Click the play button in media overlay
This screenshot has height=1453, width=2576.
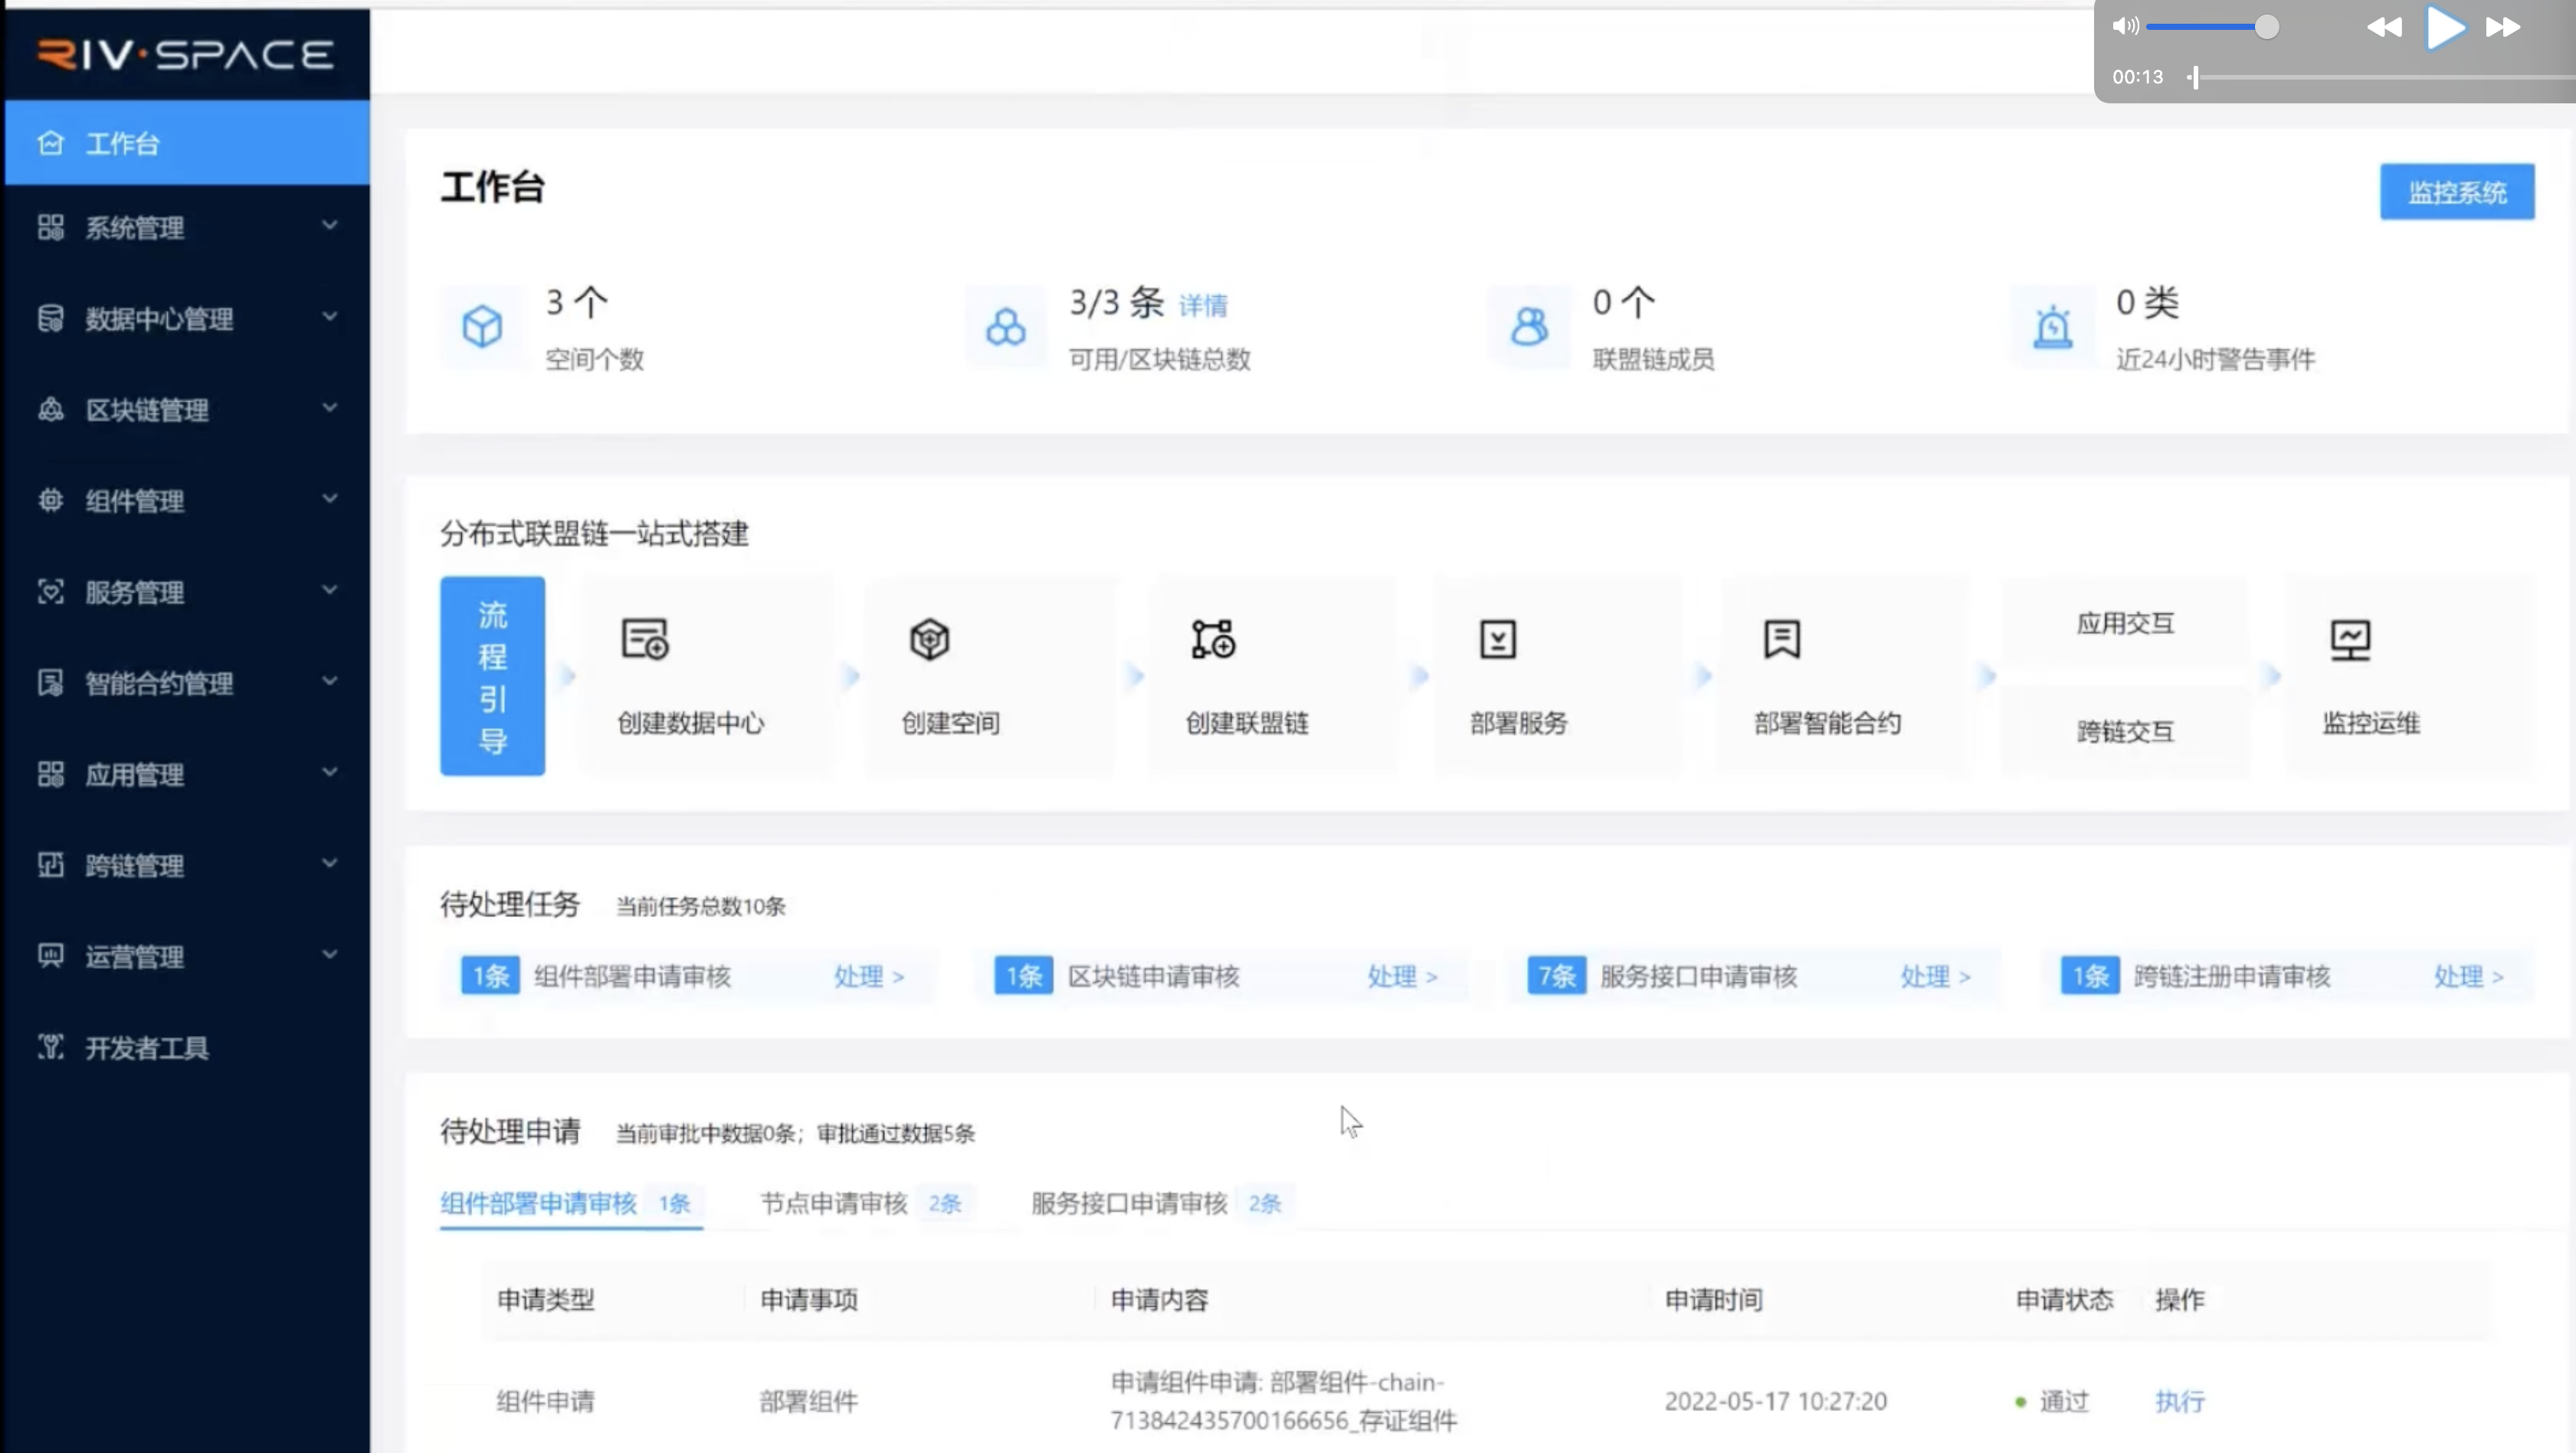pos(2444,27)
